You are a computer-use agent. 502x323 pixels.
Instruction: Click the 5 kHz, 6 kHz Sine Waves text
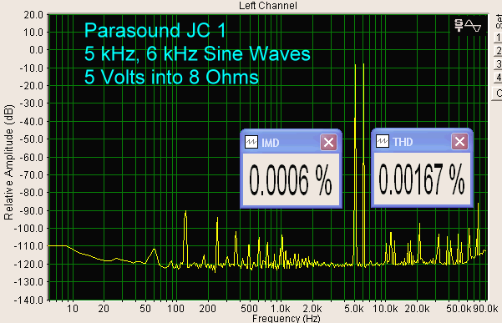(197, 53)
